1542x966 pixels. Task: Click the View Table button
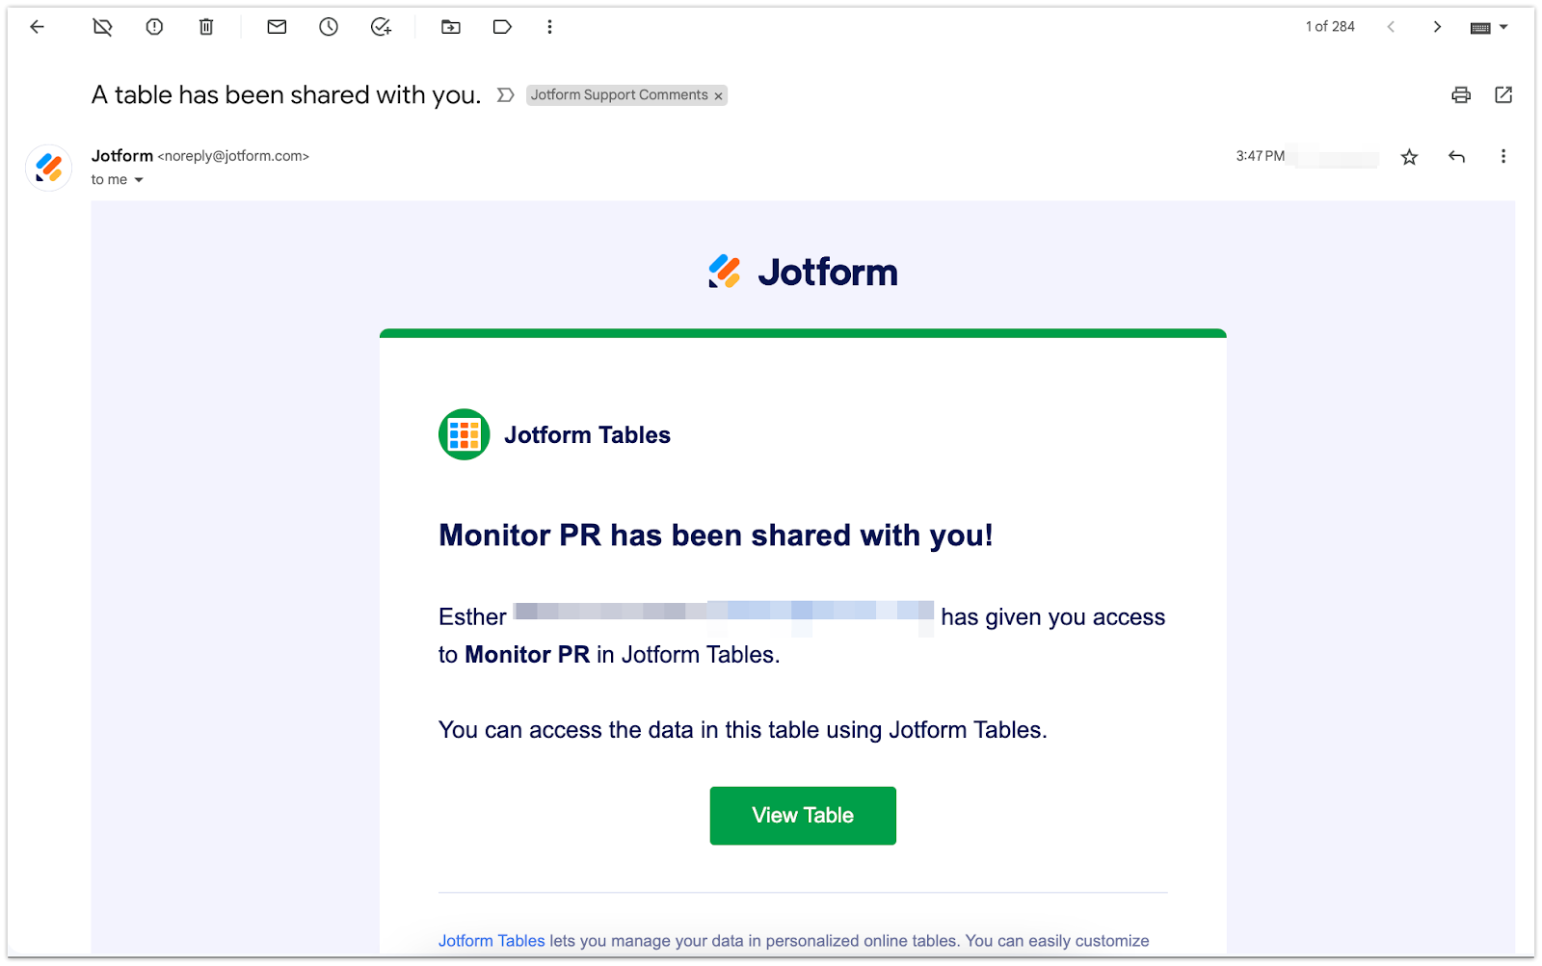point(803,816)
